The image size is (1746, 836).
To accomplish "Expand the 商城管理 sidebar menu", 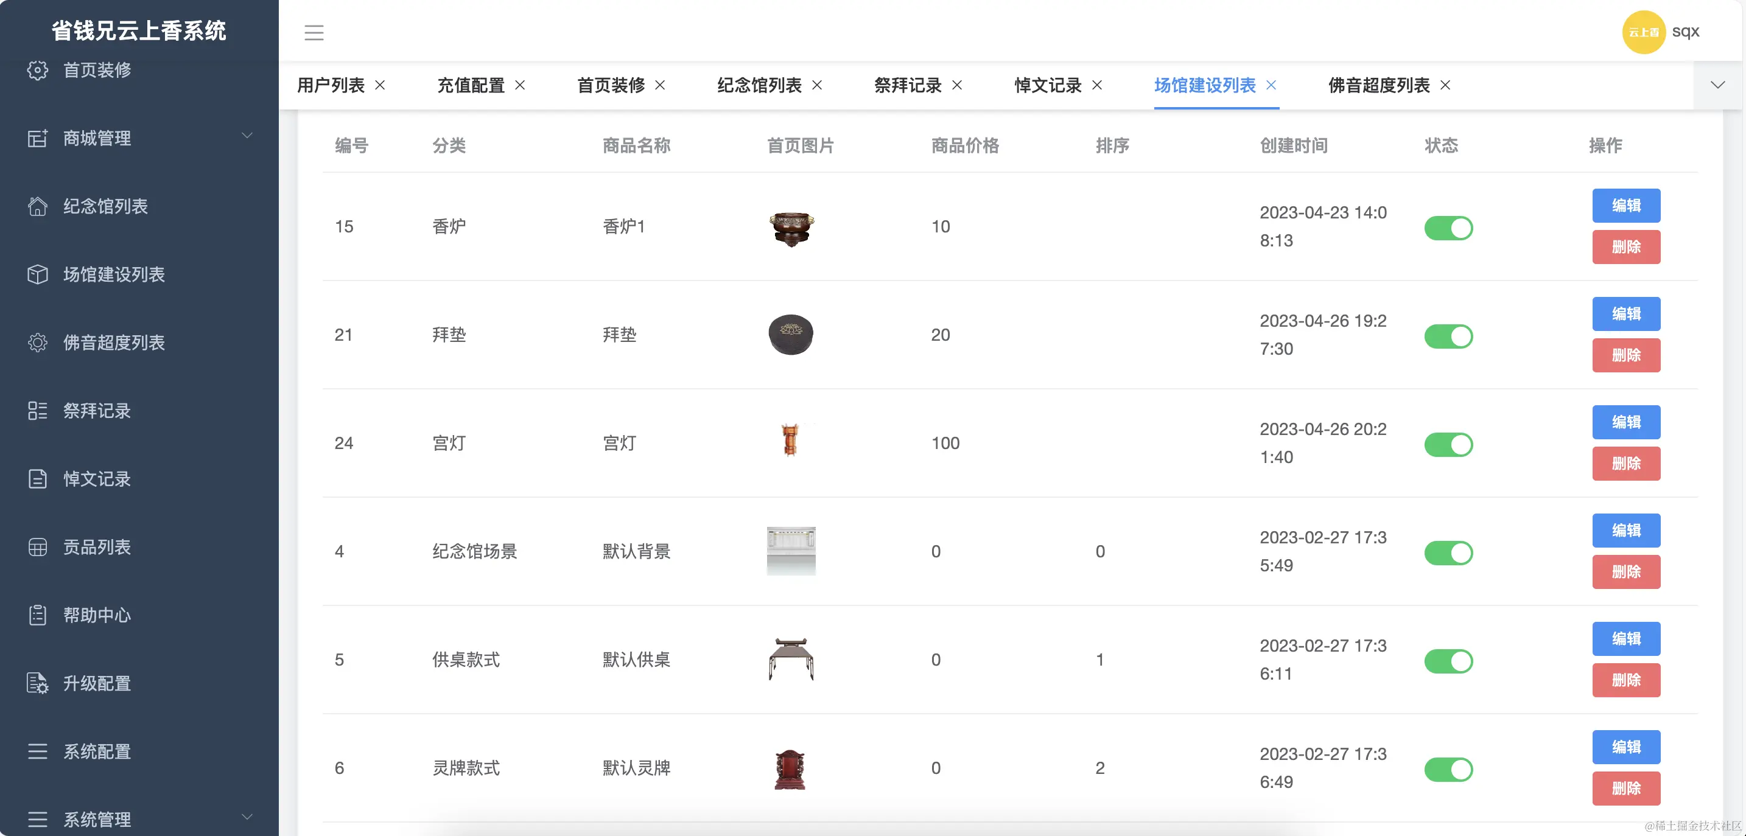I will (x=248, y=136).
